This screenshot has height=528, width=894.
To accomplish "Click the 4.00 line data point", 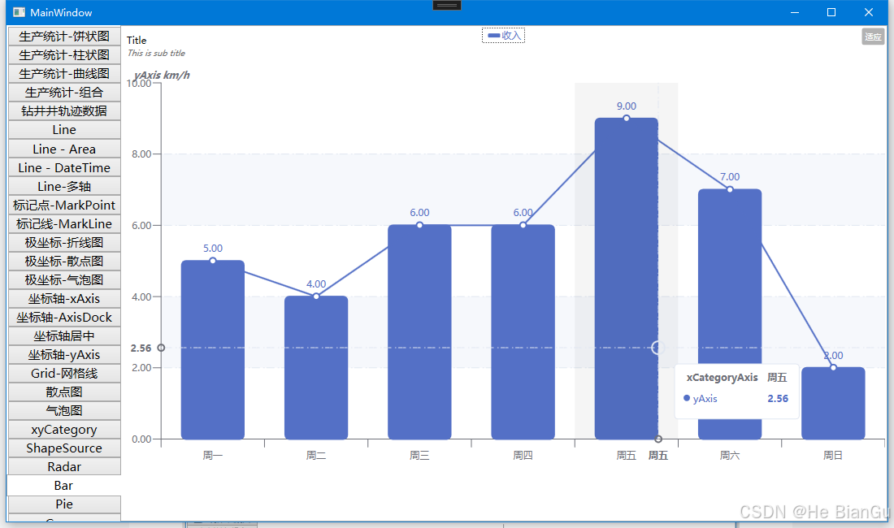I will (x=316, y=296).
